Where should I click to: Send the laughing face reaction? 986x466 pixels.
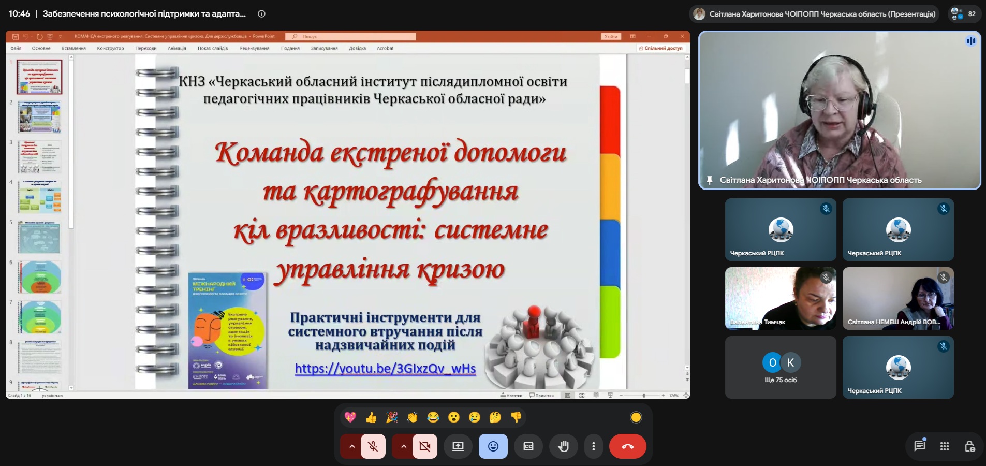433,417
